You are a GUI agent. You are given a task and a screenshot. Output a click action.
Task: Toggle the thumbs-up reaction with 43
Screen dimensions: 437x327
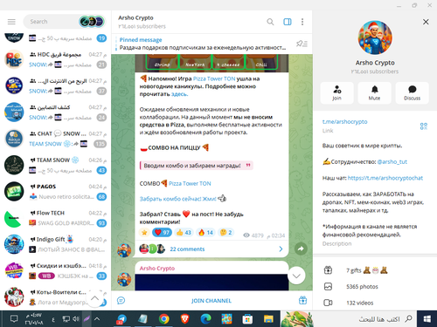(184, 232)
